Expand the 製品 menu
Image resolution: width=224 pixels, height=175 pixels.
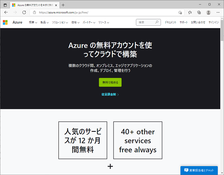click(x=45, y=22)
